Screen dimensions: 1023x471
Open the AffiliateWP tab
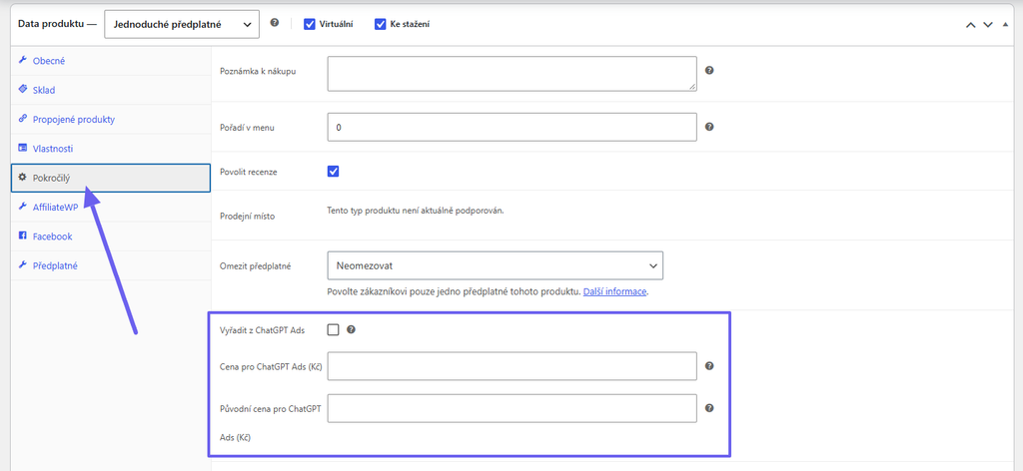111,208
